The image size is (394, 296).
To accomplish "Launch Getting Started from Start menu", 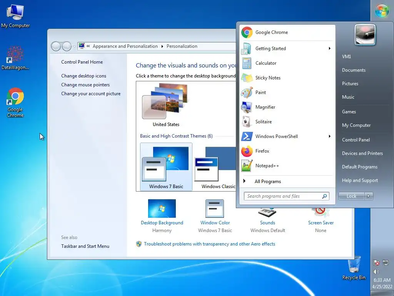I will point(287,49).
